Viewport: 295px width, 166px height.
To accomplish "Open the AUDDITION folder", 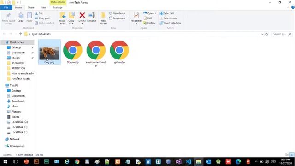I will (x=18, y=68).
